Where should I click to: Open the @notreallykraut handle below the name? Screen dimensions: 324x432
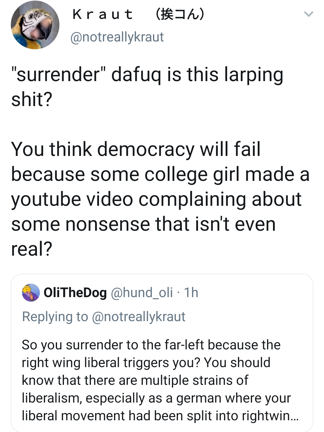point(117,37)
